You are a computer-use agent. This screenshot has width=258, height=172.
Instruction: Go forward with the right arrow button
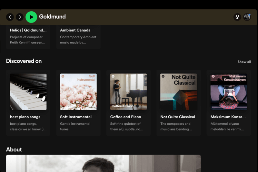coord(20,17)
